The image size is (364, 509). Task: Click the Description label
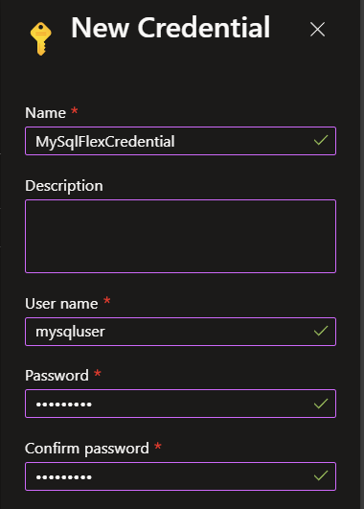coord(64,186)
